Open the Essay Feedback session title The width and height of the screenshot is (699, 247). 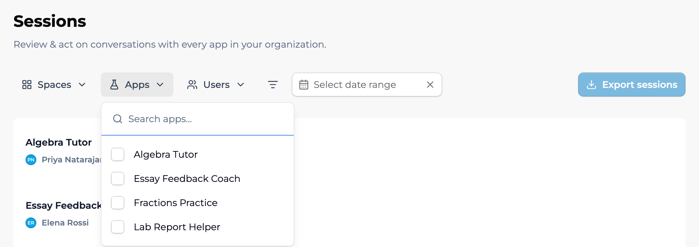coord(64,205)
